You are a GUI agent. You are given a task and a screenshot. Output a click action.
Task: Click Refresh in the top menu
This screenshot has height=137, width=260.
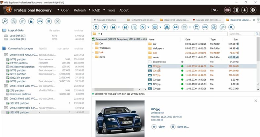(x=80, y=10)
